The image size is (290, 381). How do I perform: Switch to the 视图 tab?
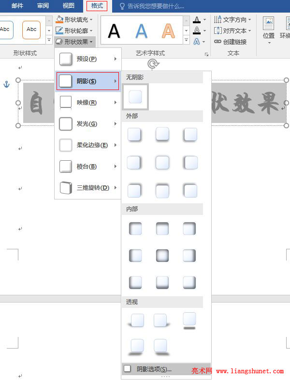point(69,6)
